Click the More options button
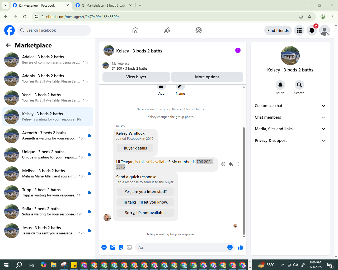This screenshot has height=270, width=338. 207,77
